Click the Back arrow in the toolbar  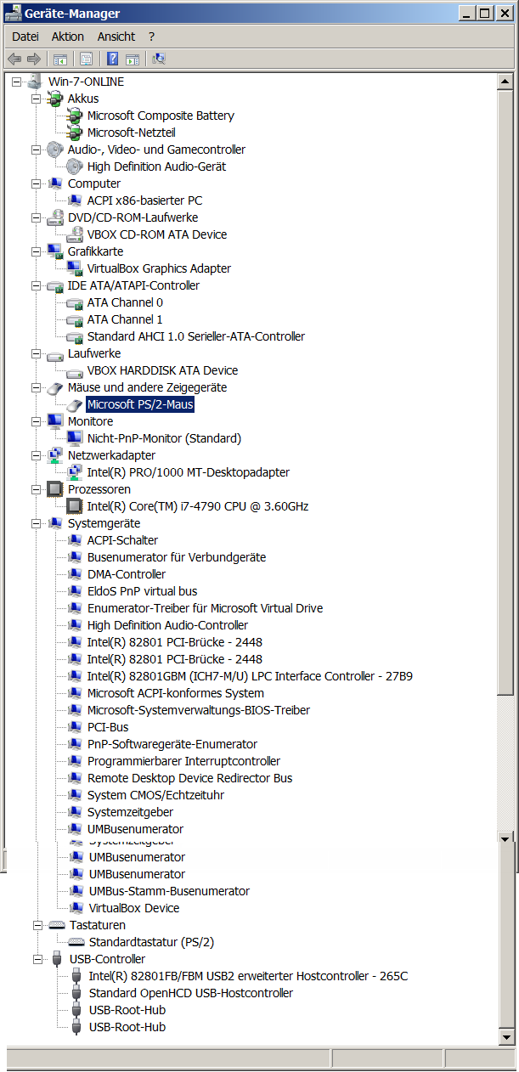pos(14,59)
